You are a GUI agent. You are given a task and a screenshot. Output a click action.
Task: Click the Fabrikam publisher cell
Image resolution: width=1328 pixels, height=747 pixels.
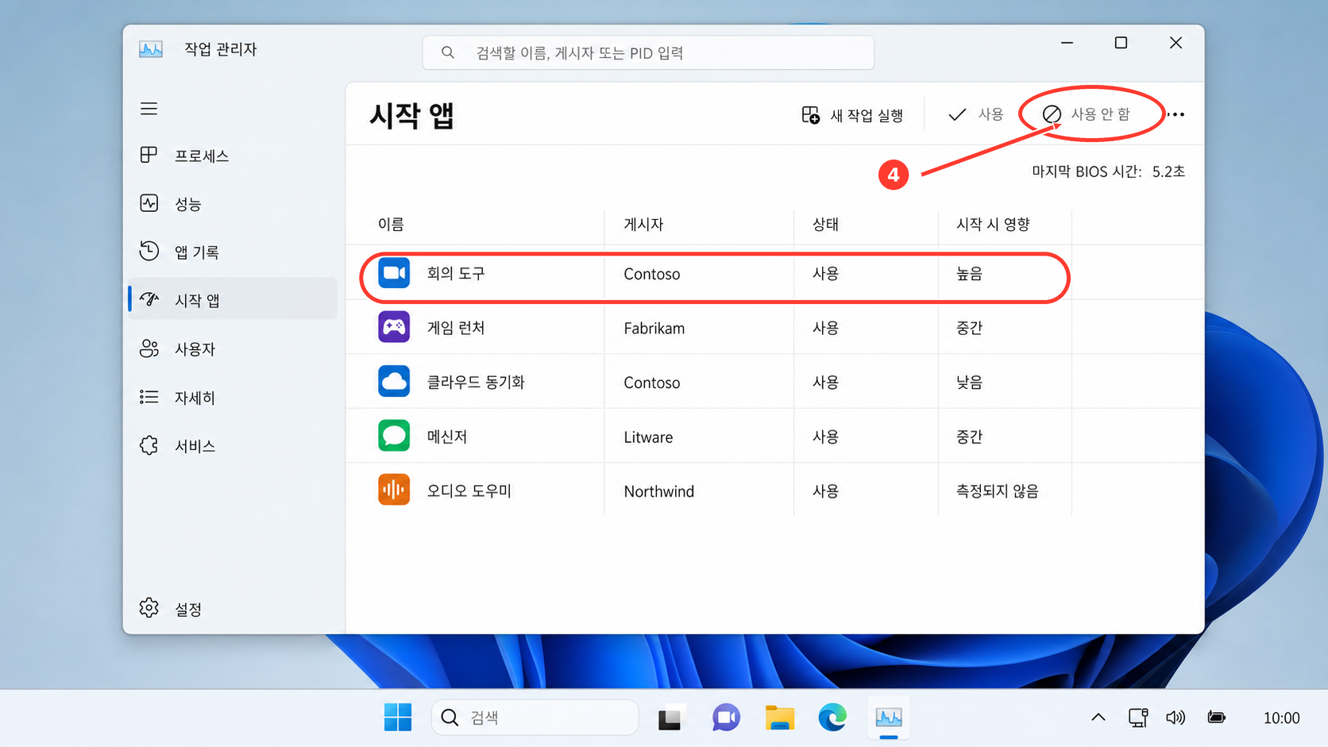click(654, 329)
